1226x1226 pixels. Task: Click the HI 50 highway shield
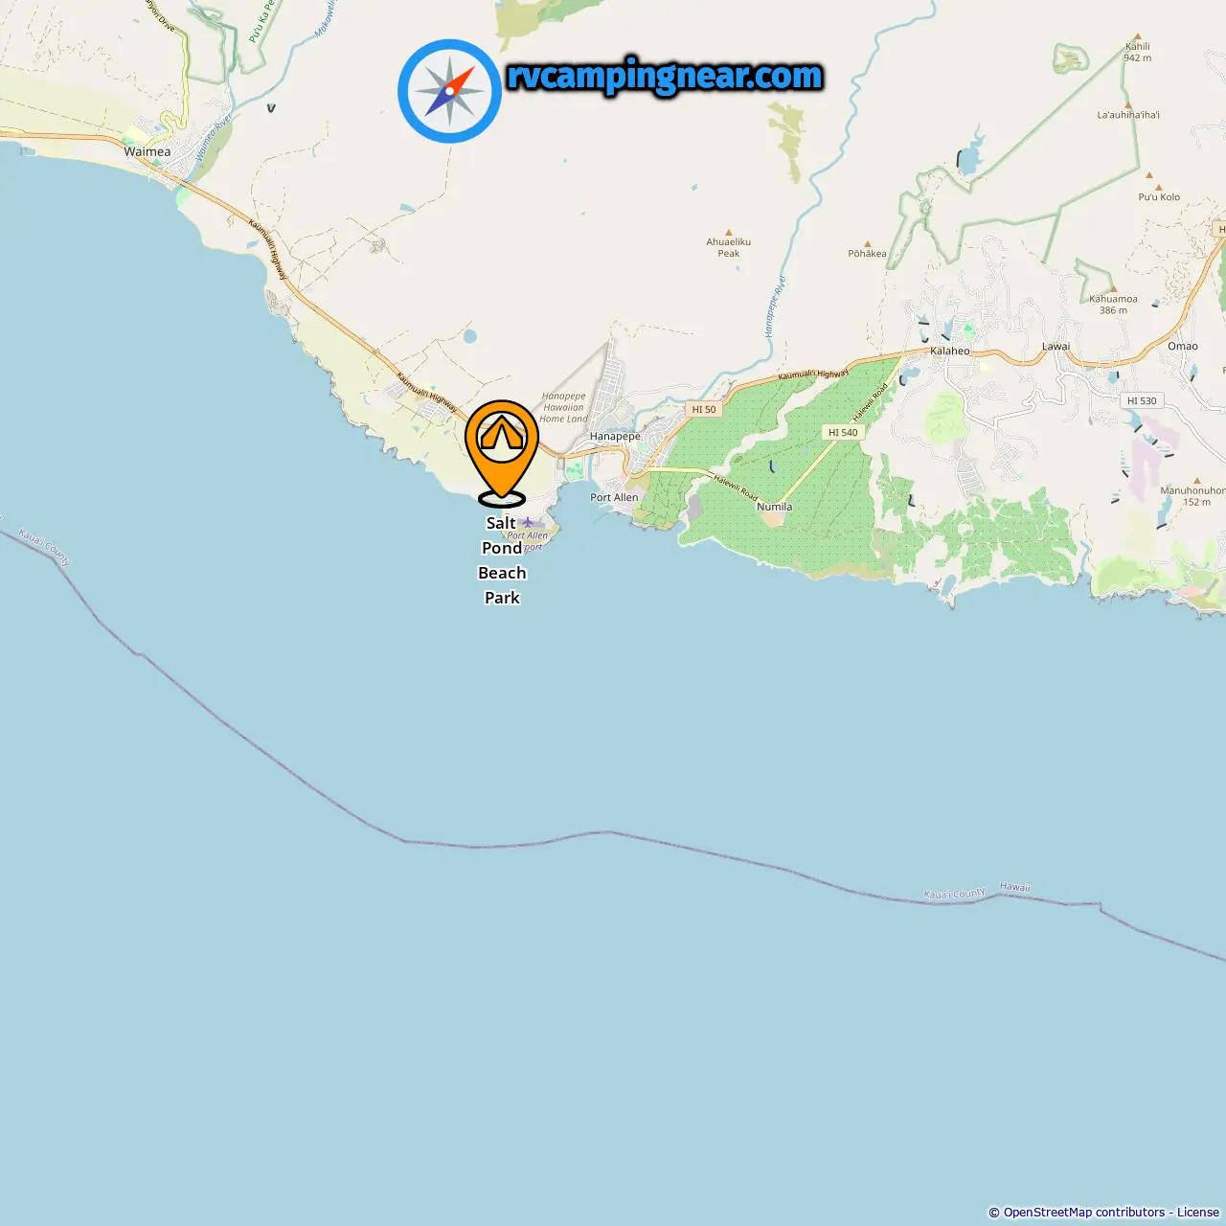click(704, 409)
